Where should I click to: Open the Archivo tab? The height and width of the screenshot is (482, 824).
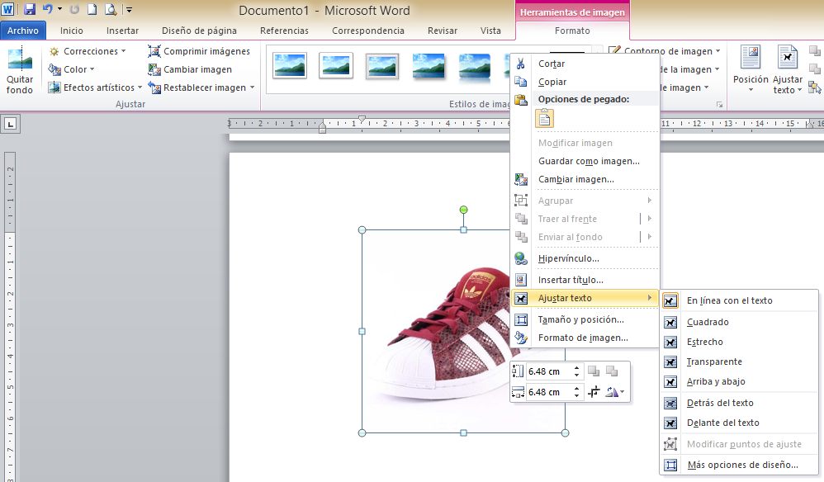click(x=23, y=31)
